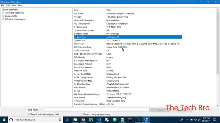The height and width of the screenshot is (123, 220).
Task: Click the battery icon in the system tray
Action: click(x=191, y=120)
